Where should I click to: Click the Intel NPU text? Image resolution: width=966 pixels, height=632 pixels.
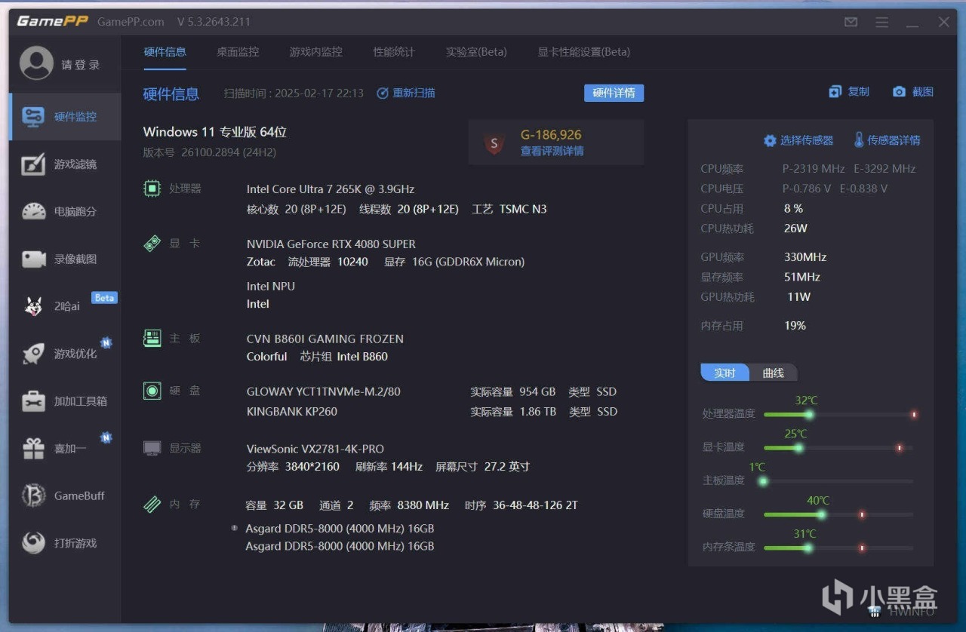(271, 286)
